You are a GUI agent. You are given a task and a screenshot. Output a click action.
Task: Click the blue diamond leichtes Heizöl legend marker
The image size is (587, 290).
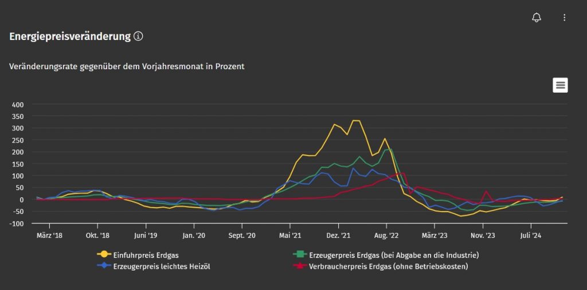[104, 267]
